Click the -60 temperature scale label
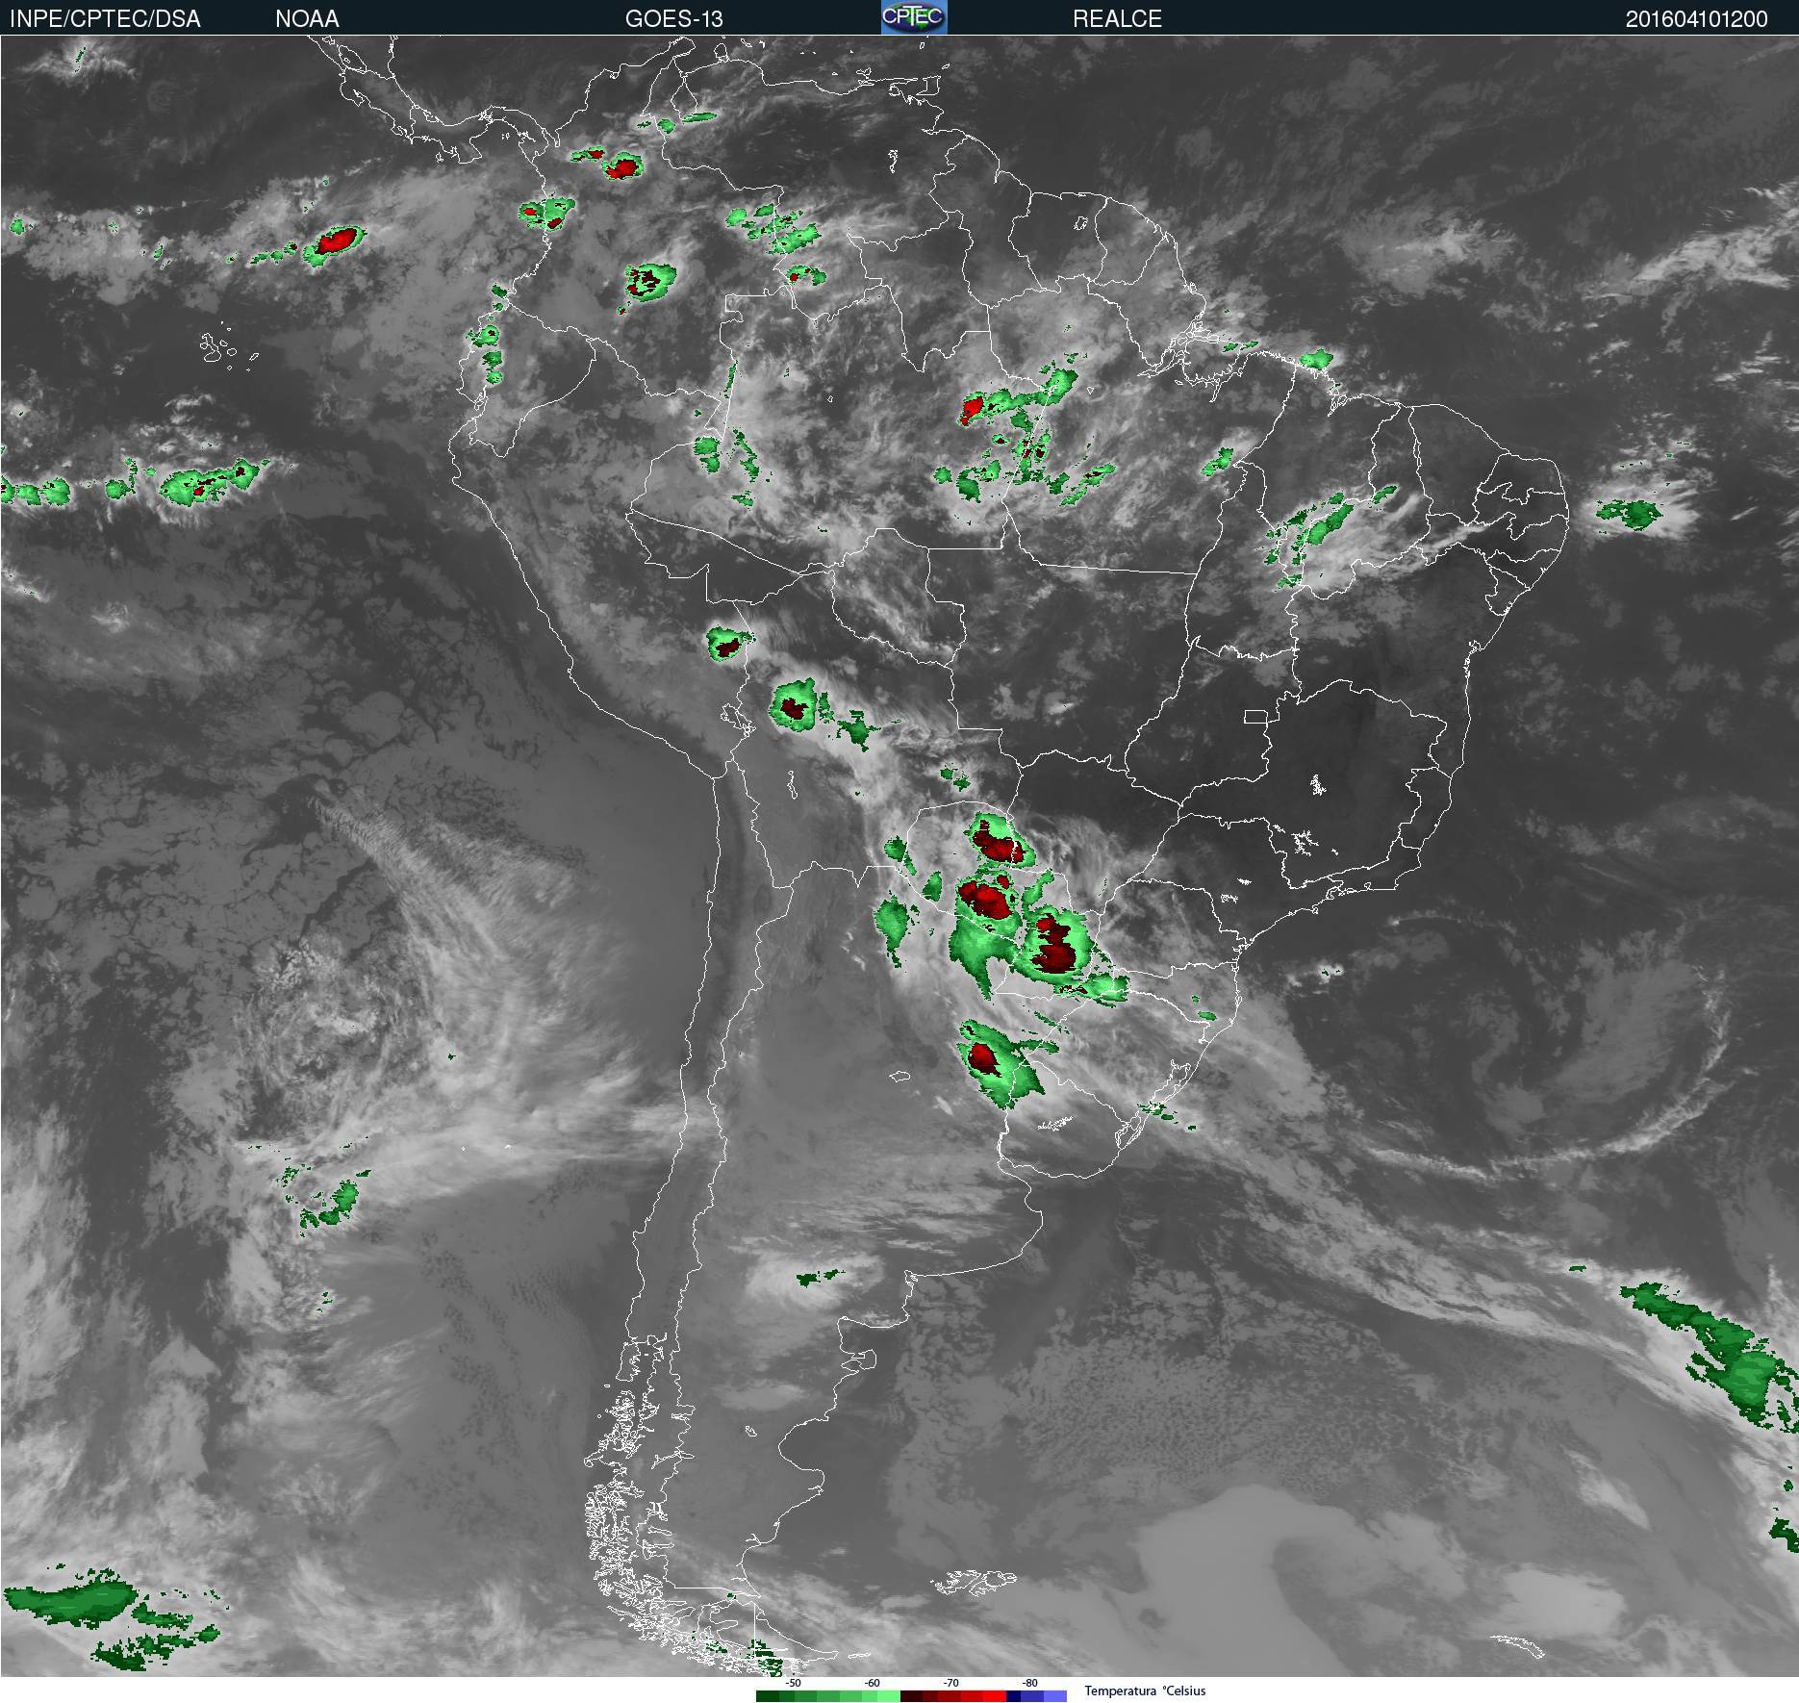1799x1703 pixels. [872, 1684]
